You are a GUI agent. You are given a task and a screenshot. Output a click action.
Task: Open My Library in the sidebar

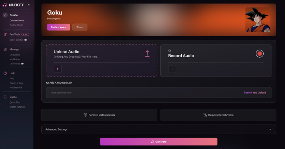(15, 55)
